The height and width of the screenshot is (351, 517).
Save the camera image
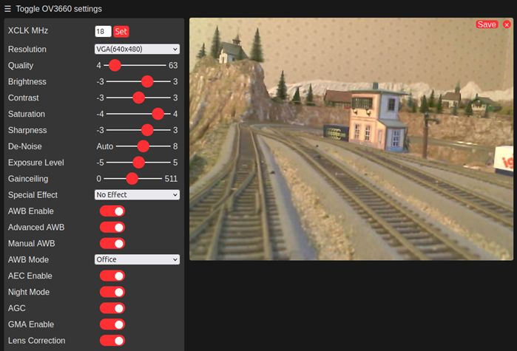point(487,24)
